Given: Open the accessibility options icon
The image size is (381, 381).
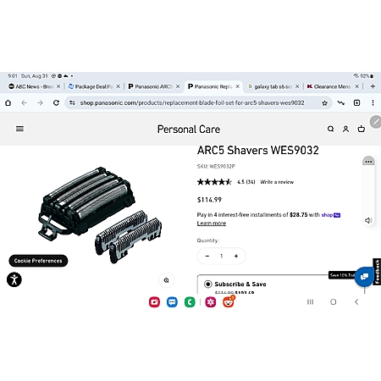Looking at the screenshot, I should click(x=14, y=279).
